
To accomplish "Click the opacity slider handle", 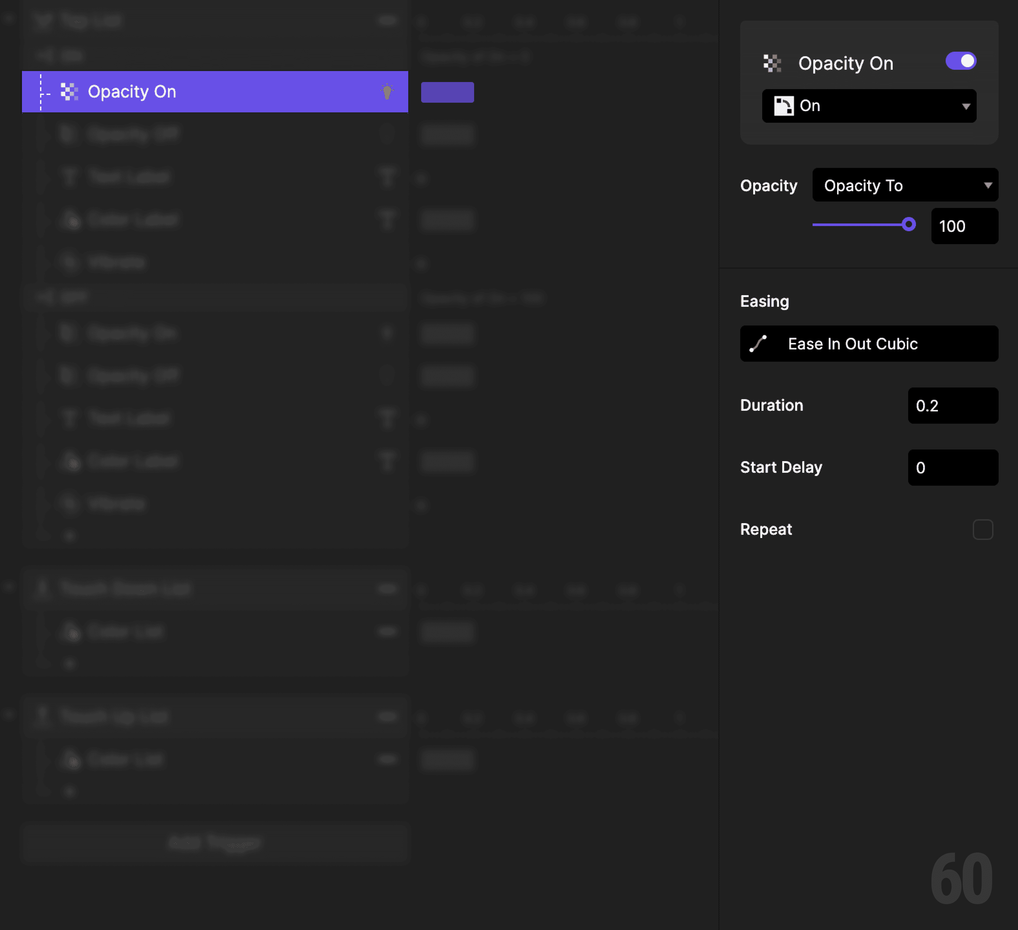I will coord(909,225).
